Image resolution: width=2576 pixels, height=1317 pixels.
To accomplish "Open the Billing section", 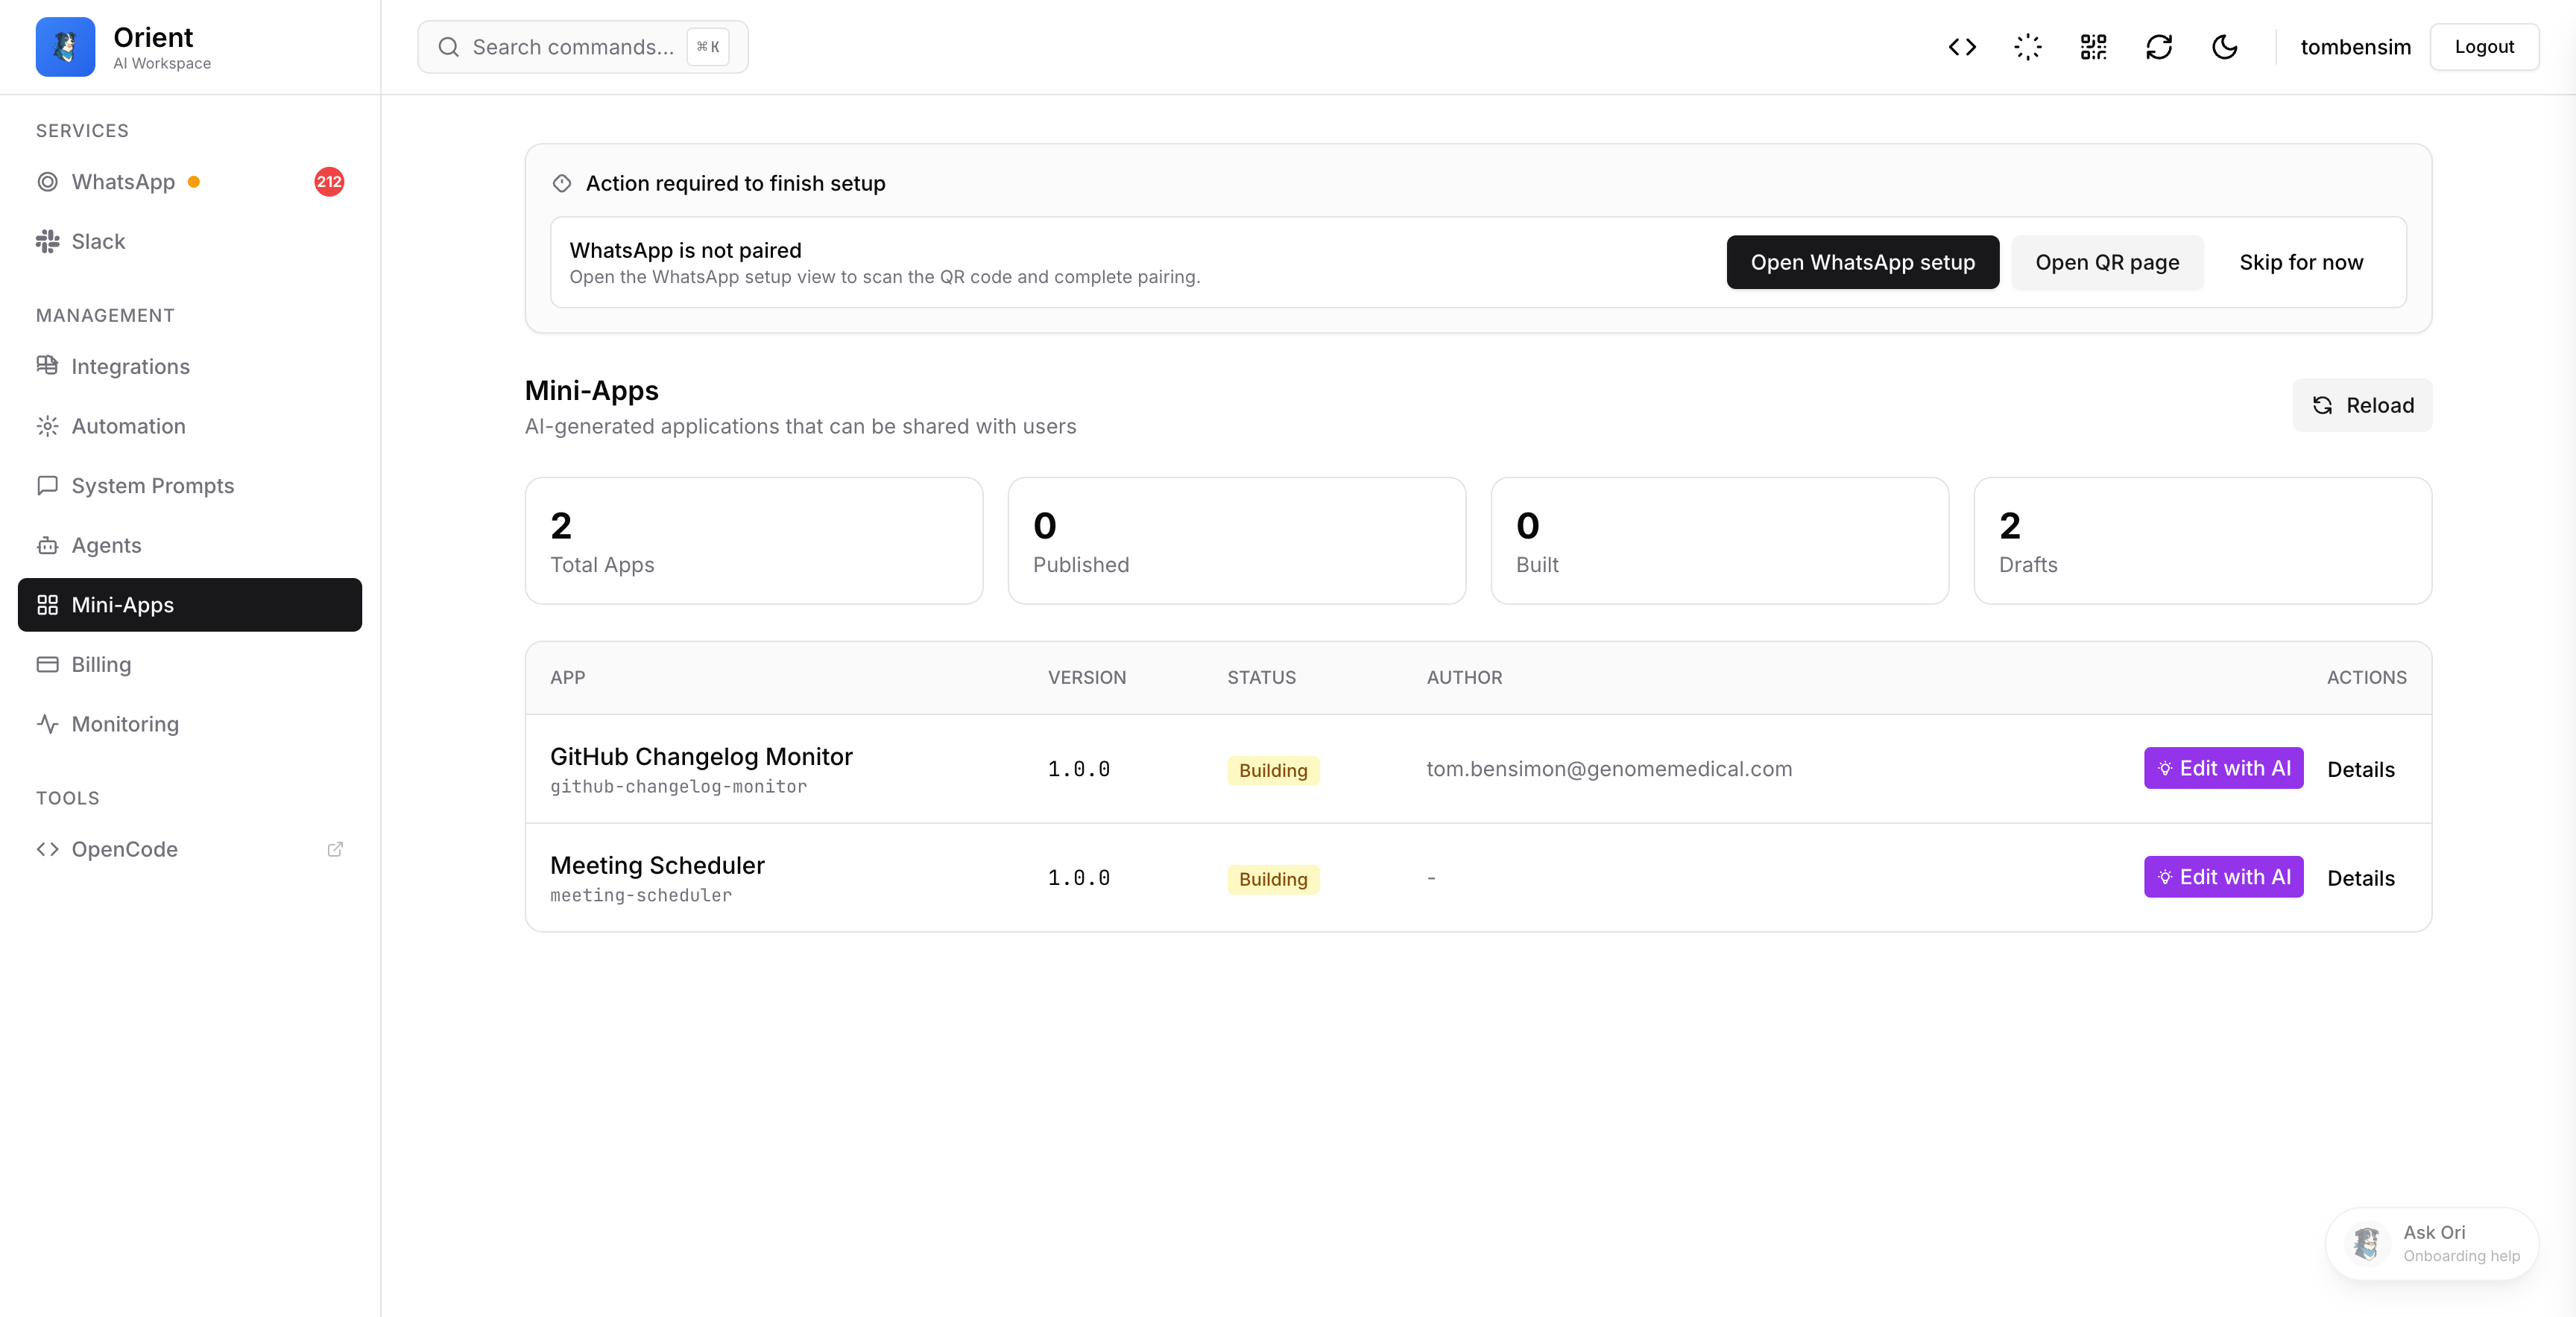I will coord(100,664).
